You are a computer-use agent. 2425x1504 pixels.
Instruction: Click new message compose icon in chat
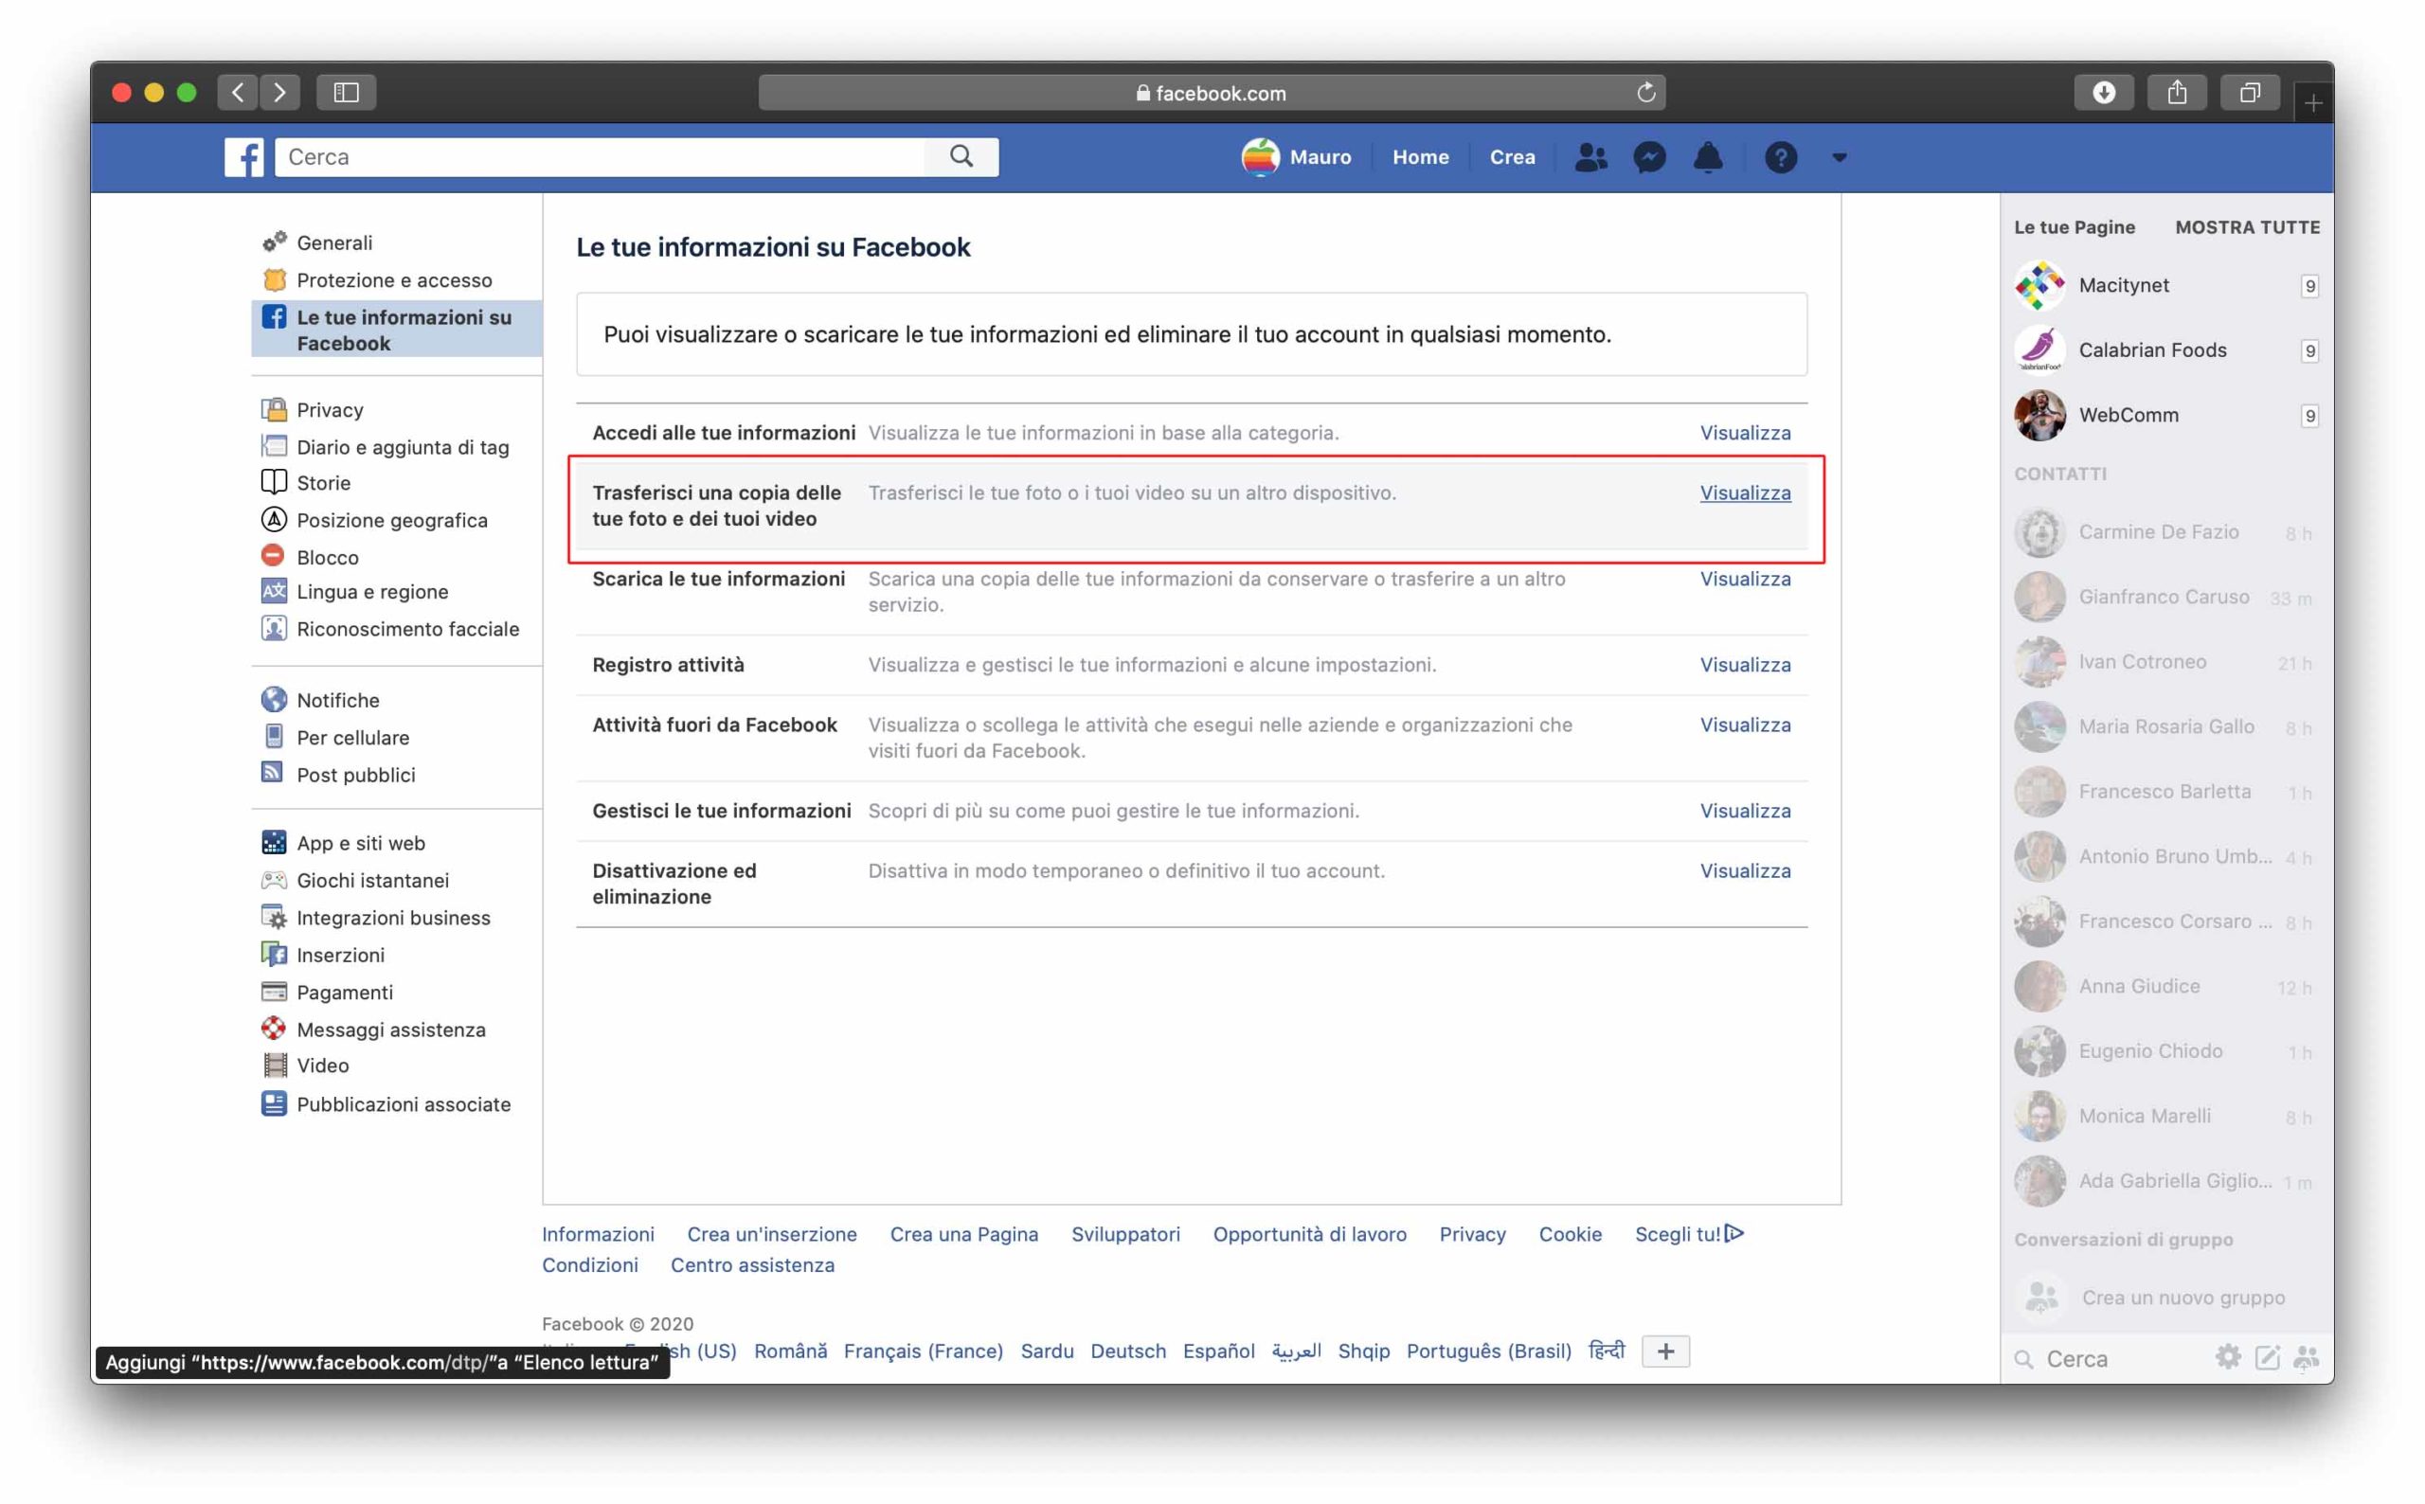[2266, 1357]
